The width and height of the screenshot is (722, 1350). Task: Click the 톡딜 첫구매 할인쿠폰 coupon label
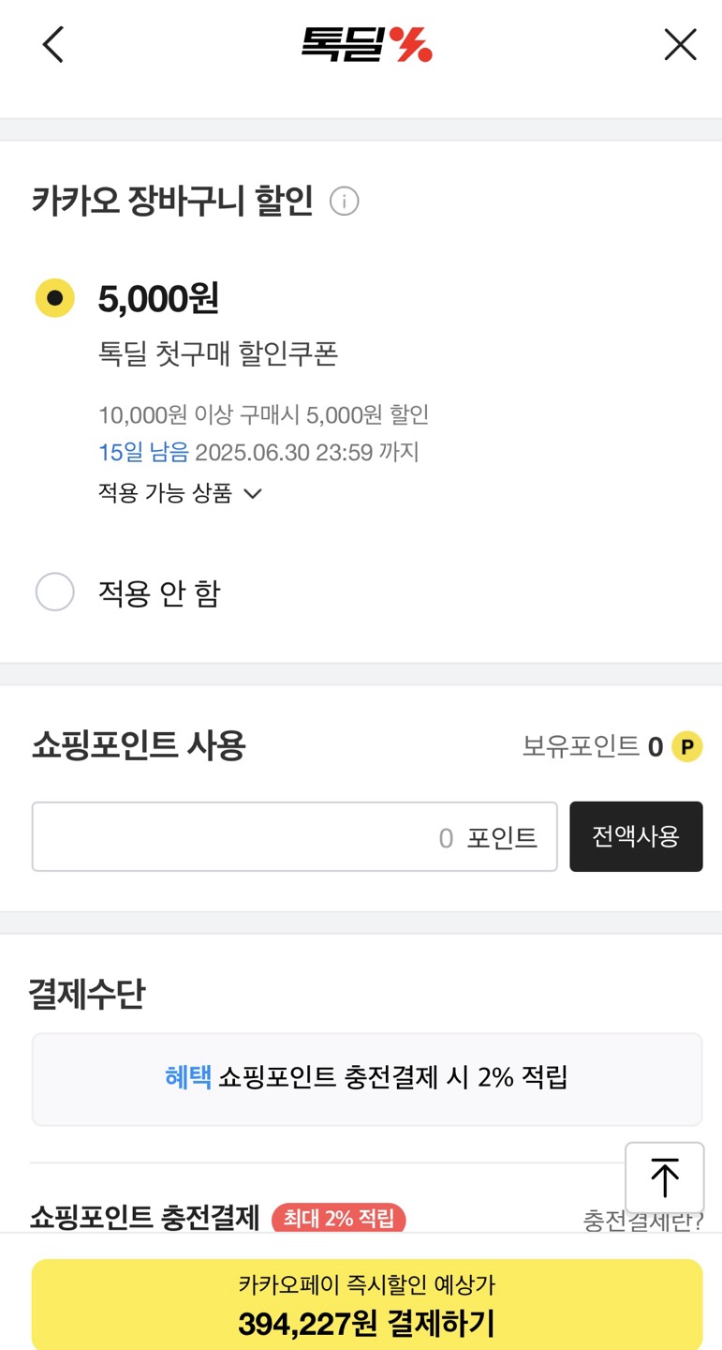pos(218,353)
